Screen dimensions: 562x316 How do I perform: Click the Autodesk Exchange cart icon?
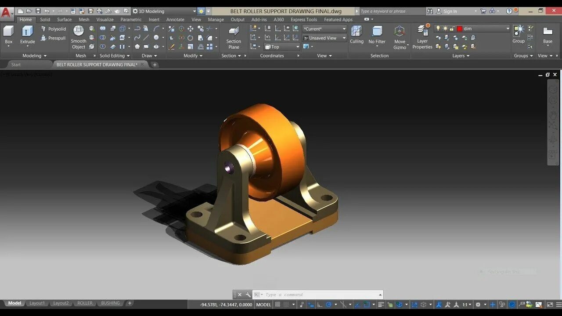point(483,11)
